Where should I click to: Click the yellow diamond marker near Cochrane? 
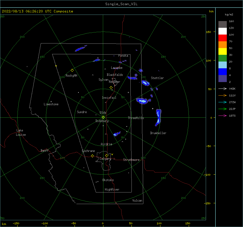(93, 156)
